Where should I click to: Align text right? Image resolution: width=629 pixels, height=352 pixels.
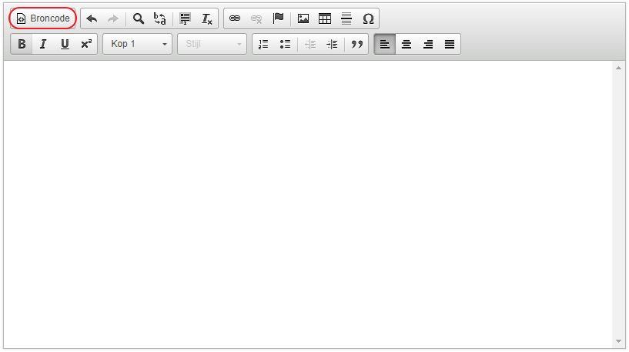(428, 44)
